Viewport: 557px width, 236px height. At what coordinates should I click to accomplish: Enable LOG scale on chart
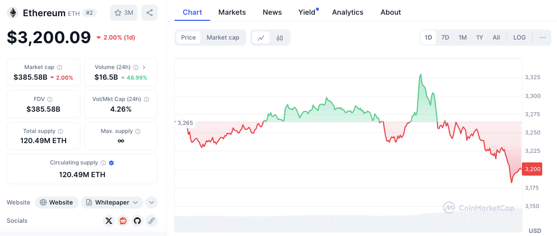click(519, 38)
